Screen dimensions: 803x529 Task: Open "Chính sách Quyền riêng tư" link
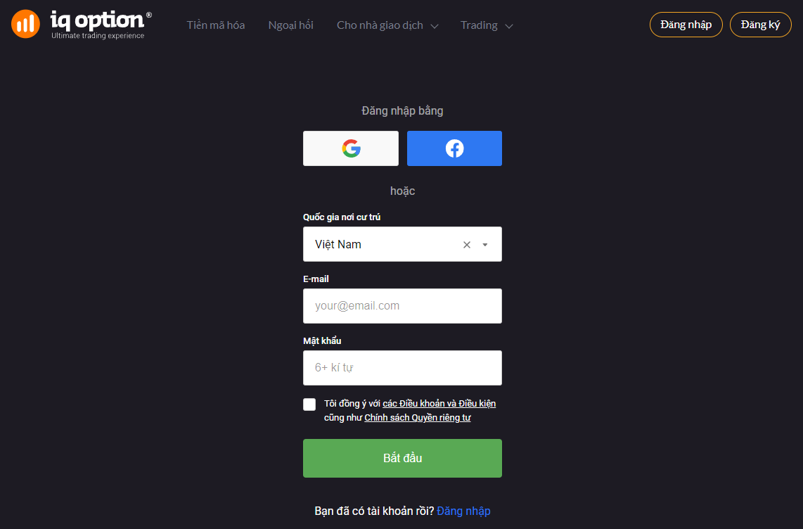(418, 418)
